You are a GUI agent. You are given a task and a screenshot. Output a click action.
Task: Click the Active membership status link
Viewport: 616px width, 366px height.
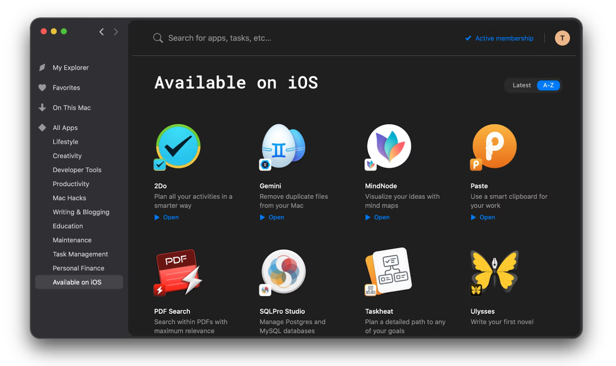click(504, 38)
